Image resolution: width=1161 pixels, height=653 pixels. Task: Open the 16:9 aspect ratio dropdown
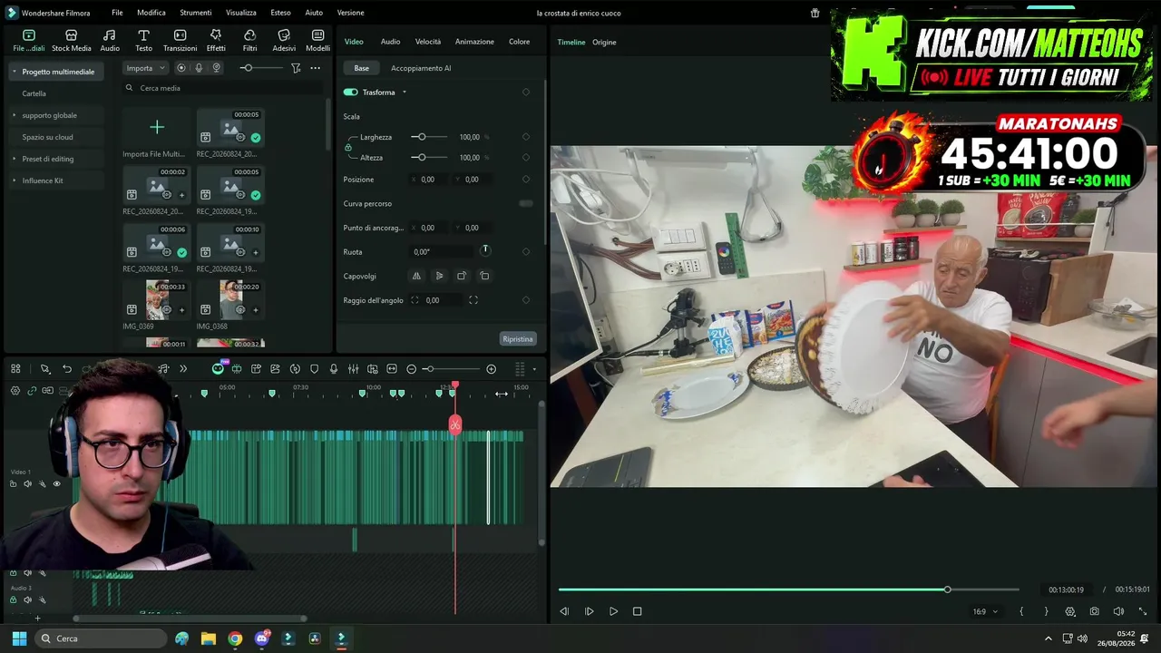[x=985, y=612]
